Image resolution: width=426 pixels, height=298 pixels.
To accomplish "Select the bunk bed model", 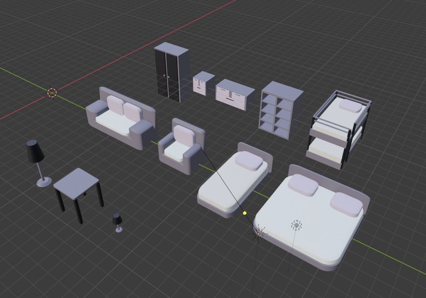I will point(338,130).
